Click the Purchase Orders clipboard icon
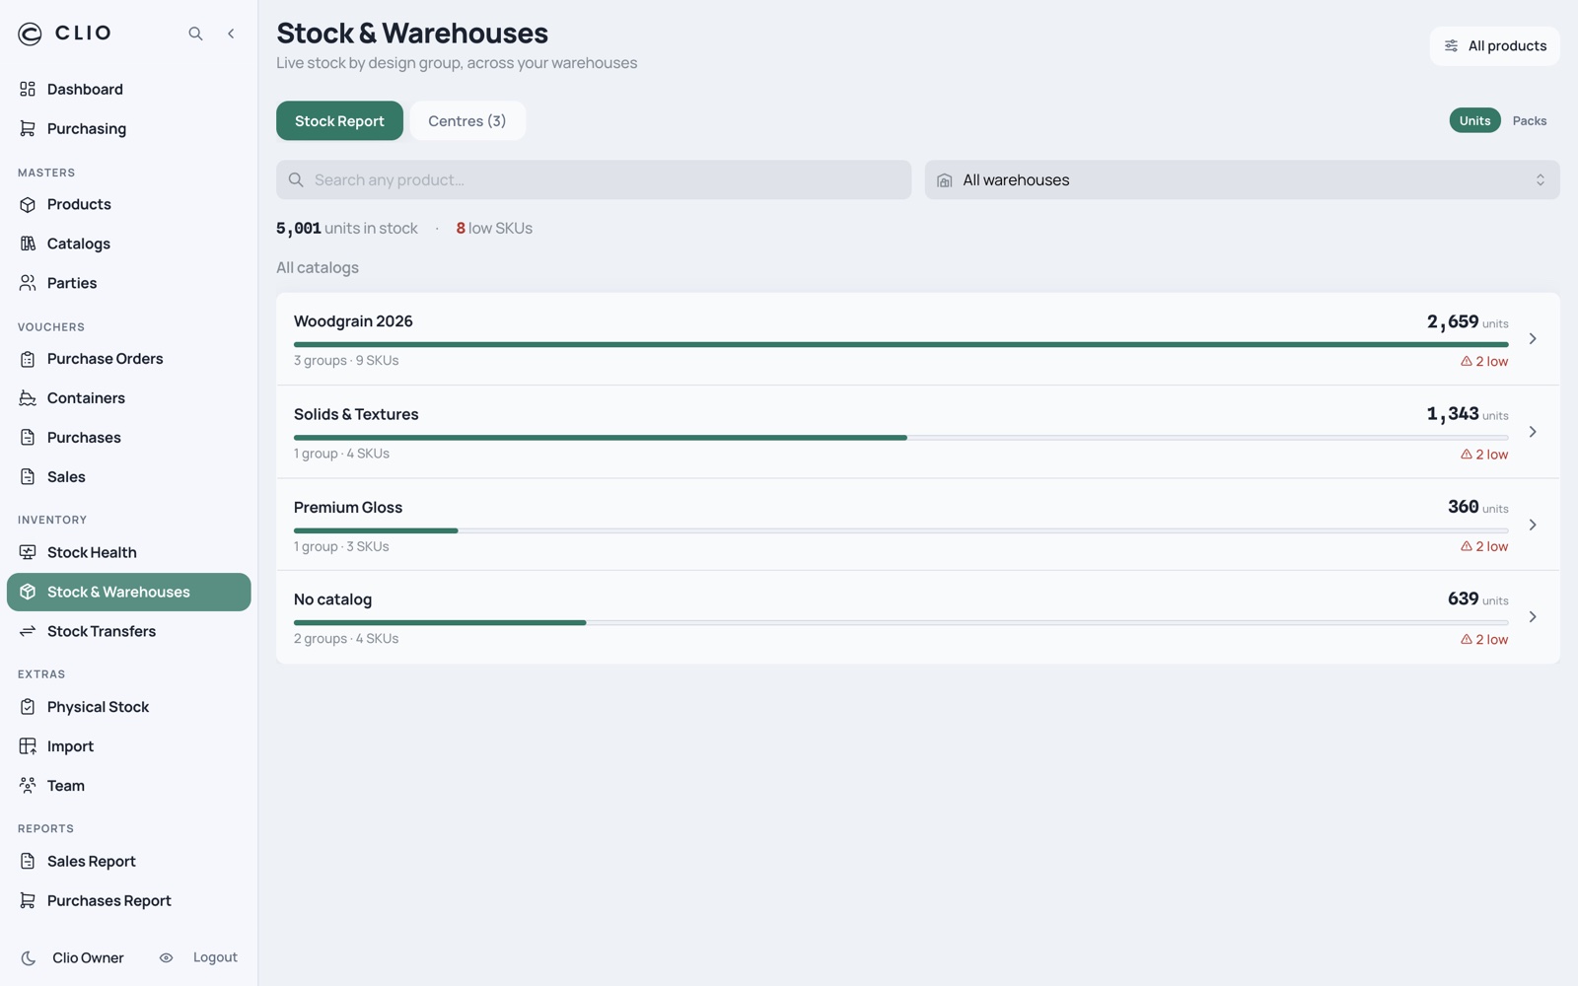The height and width of the screenshot is (986, 1578). click(28, 359)
